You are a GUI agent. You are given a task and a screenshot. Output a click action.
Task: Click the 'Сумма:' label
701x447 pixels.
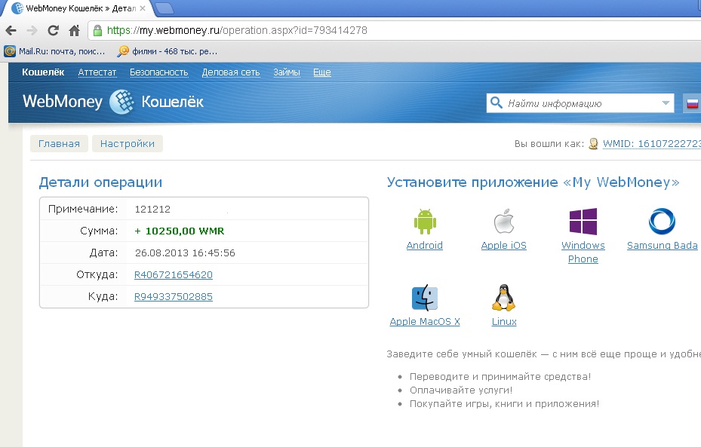pos(99,231)
